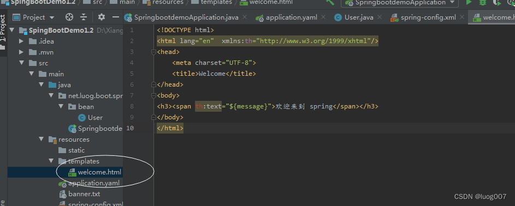Close the User.java tab
This screenshot has height=206, width=515.
pyautogui.click(x=380, y=17)
